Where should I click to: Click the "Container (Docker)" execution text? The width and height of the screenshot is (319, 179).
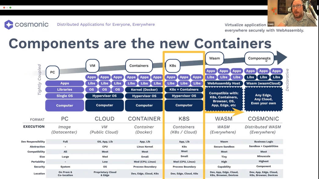(x=144, y=129)
